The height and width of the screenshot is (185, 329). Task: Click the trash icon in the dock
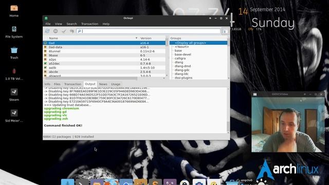pos(232,182)
